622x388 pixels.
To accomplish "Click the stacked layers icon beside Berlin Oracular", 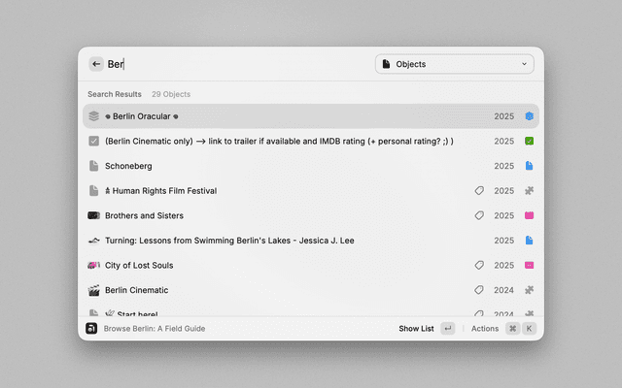I will point(94,116).
